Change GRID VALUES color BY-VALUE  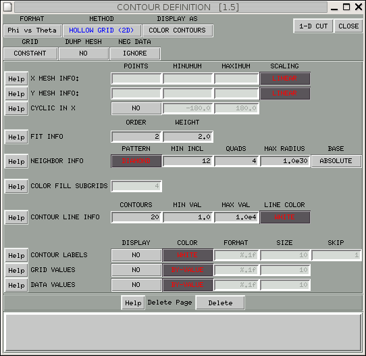tap(188, 270)
